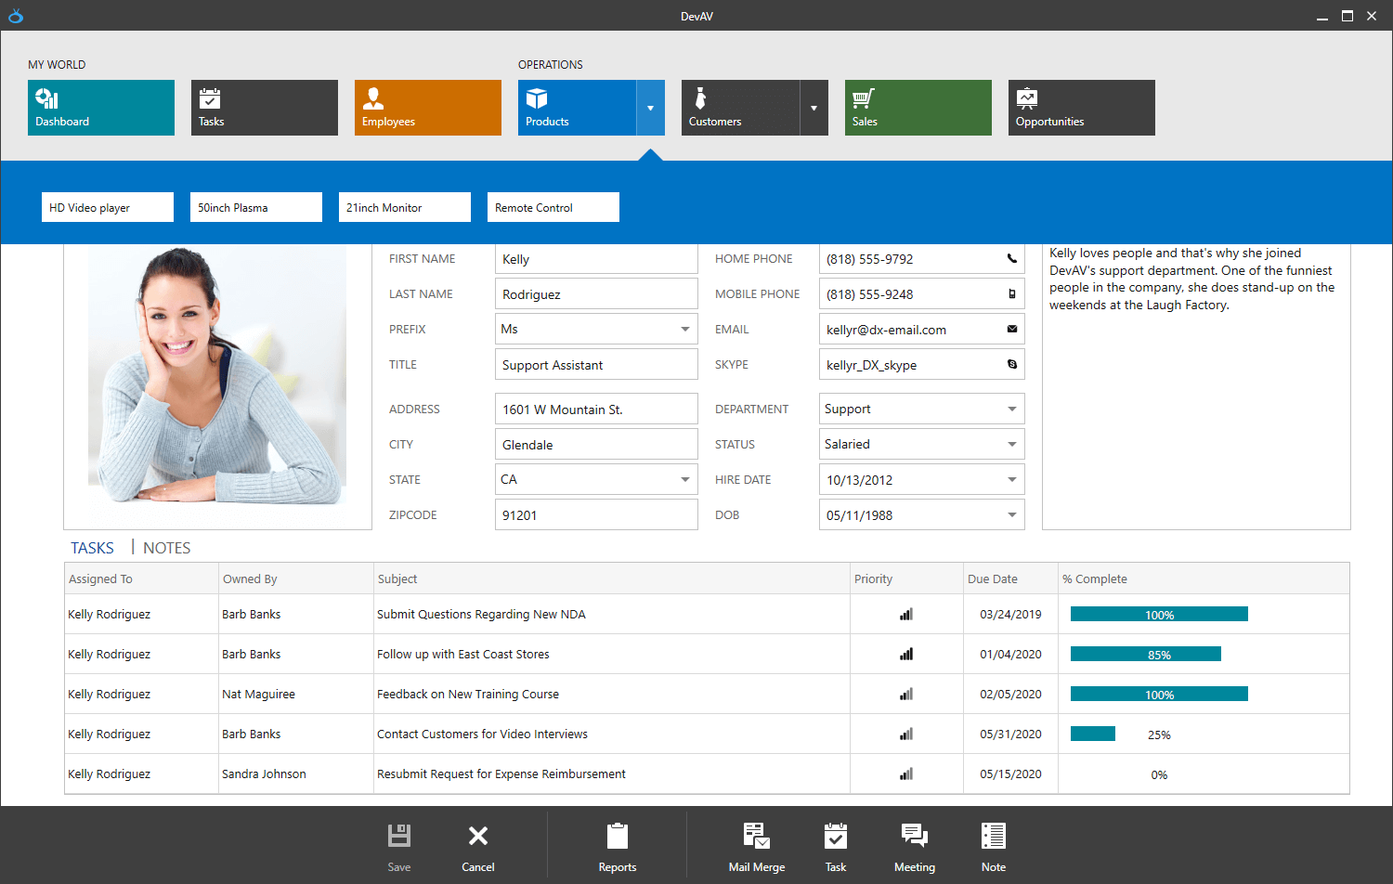The image size is (1393, 884).
Task: Expand the Customers tile dropdown arrow
Action: point(814,108)
